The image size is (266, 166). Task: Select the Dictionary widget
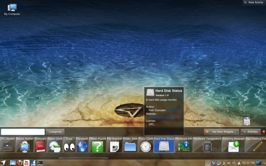point(40,145)
